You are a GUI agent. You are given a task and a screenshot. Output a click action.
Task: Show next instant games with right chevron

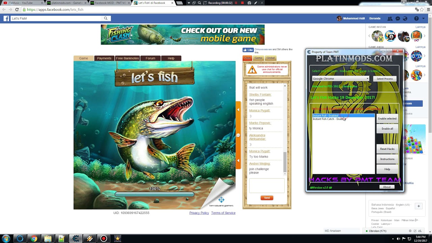click(x=424, y=36)
